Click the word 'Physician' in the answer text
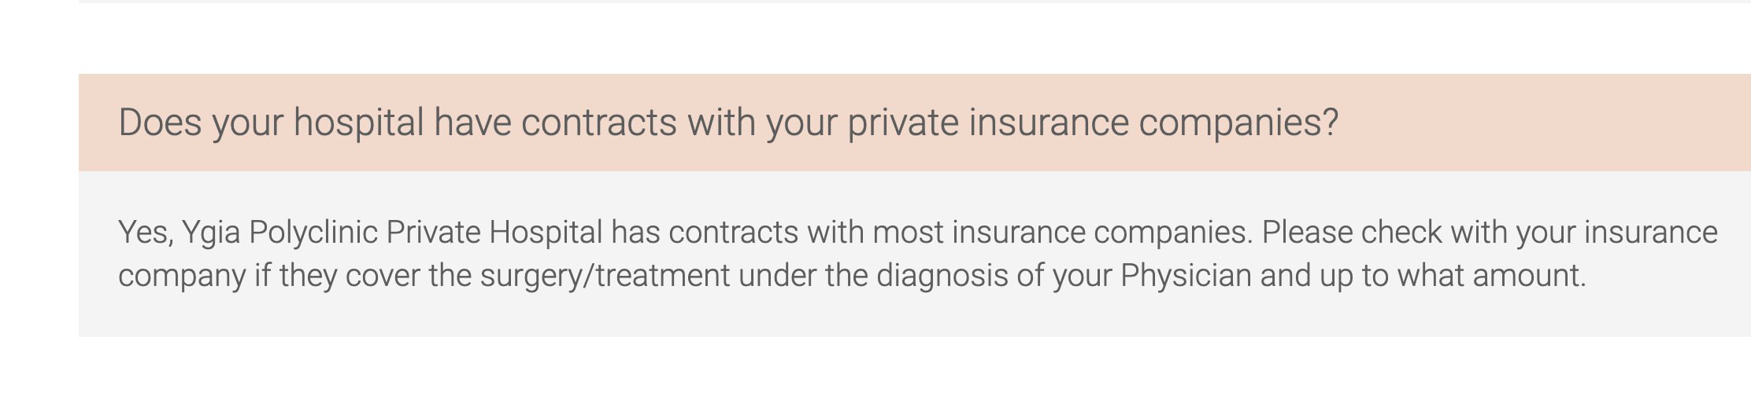This screenshot has height=407, width=1751. (1186, 276)
